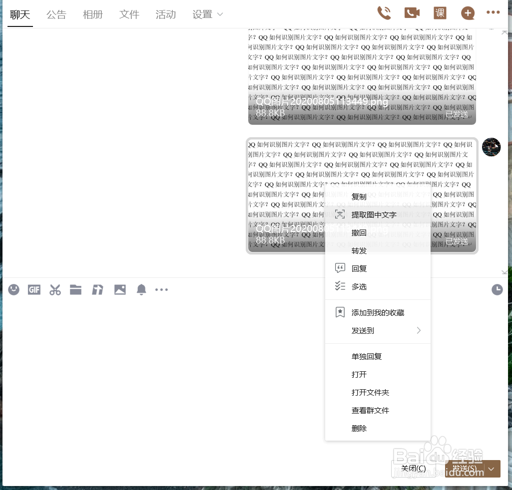Start a voice call from the header
The width and height of the screenshot is (512, 490).
pos(384,13)
